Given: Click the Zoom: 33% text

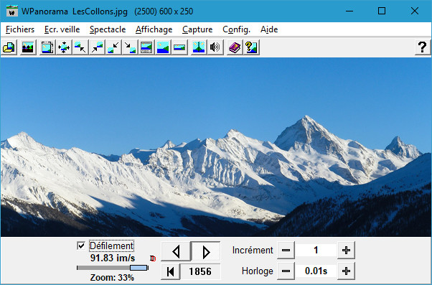Looking at the screenshot, I should (x=112, y=277).
